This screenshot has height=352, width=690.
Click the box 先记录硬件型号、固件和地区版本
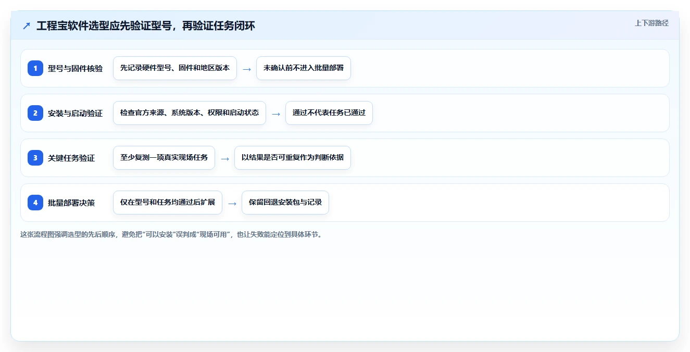(x=175, y=68)
